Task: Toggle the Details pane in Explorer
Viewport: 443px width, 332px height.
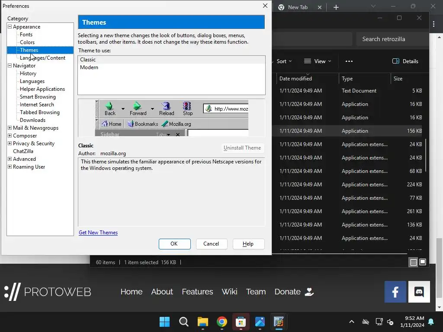Action: point(405,61)
